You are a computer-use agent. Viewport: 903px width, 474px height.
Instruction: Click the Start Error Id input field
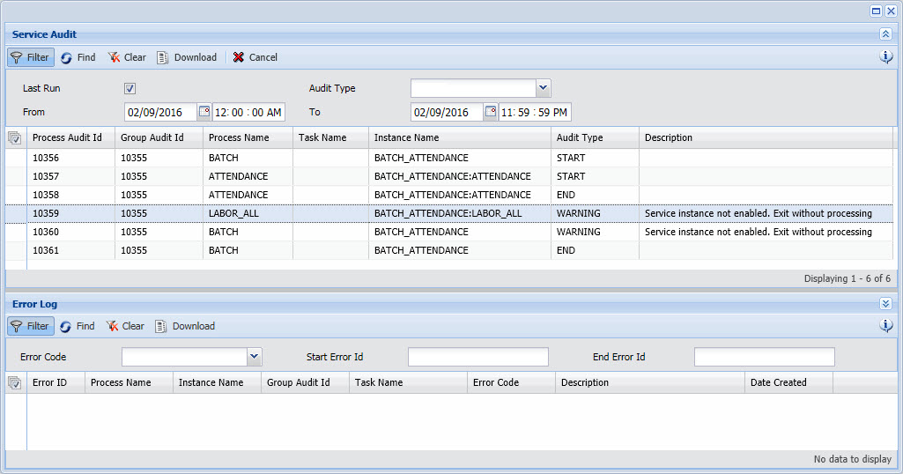tap(477, 357)
